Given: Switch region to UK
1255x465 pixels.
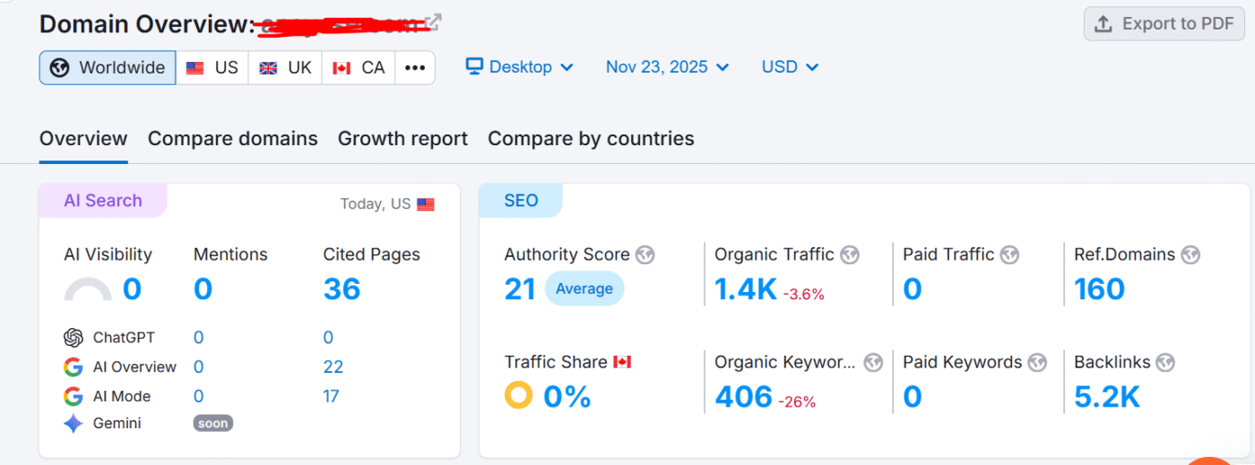Looking at the screenshot, I should pos(285,68).
